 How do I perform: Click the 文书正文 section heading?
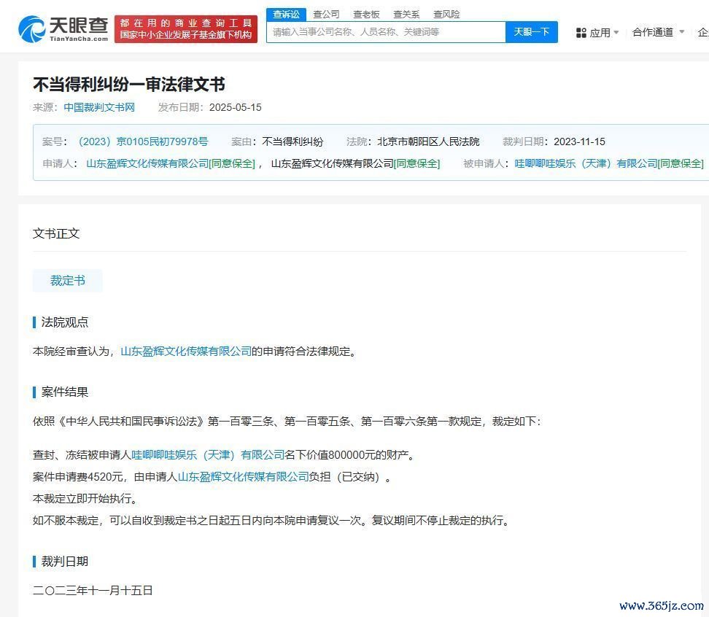56,233
